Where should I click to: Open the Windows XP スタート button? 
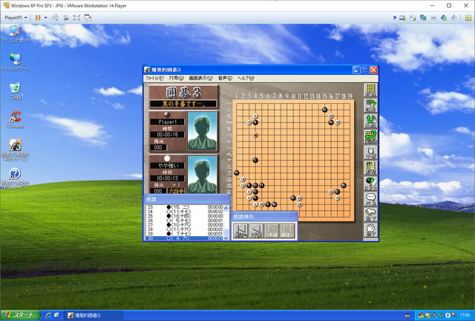click(x=20, y=315)
